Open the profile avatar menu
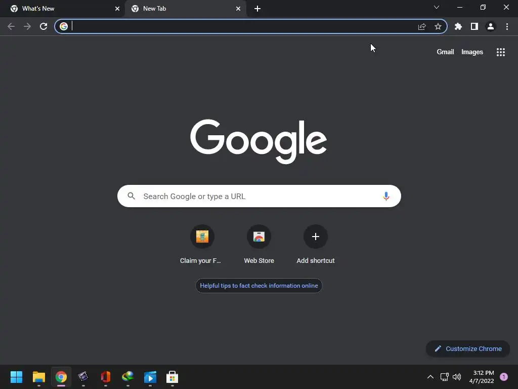Image resolution: width=518 pixels, height=389 pixels. coord(491,26)
